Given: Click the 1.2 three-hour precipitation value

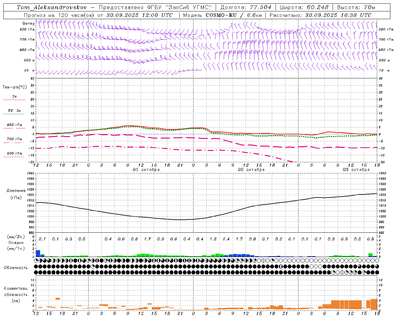Looking at the screenshot, I should [x=213, y=239].
